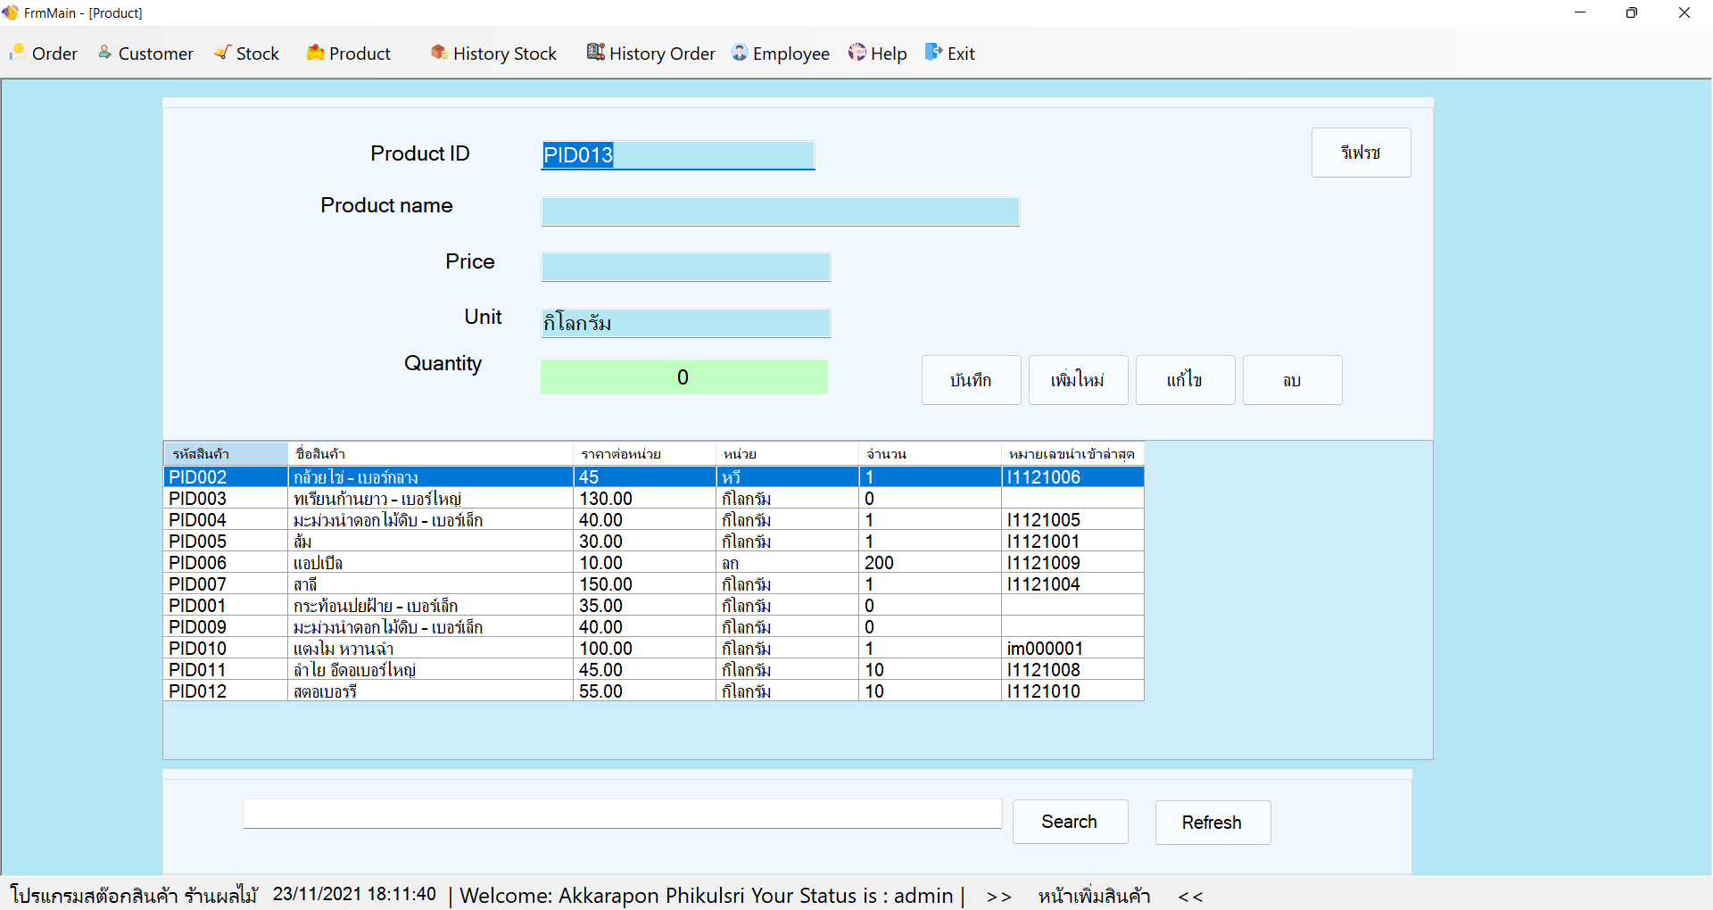Select row PID003 in product table

(x=653, y=498)
